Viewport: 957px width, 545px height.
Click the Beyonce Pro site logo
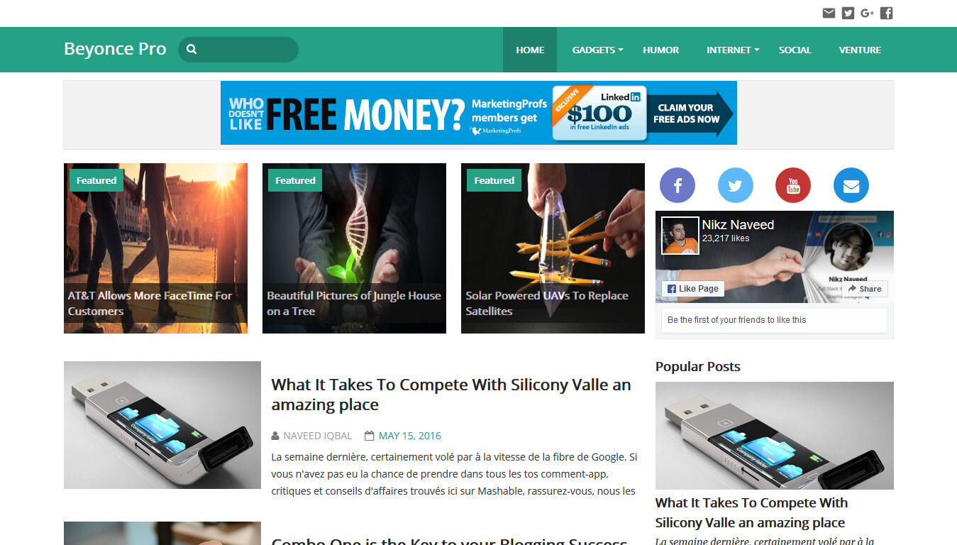coord(115,49)
